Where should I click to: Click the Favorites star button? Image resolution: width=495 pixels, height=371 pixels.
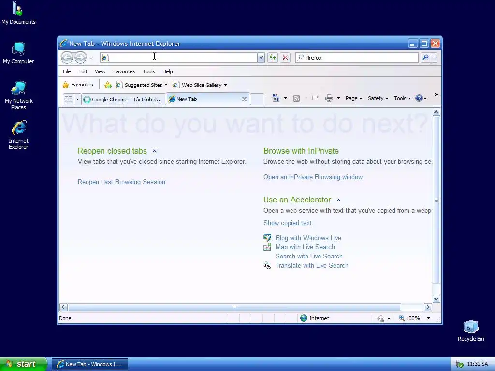pos(78,85)
